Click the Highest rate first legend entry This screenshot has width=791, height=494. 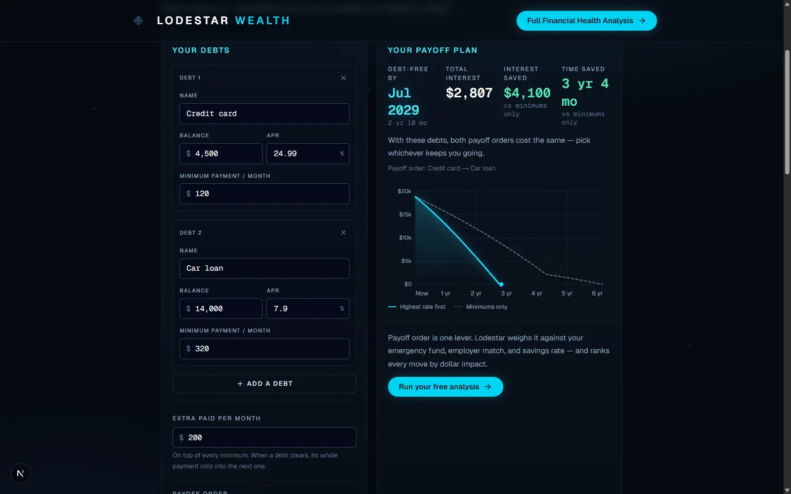(x=417, y=307)
